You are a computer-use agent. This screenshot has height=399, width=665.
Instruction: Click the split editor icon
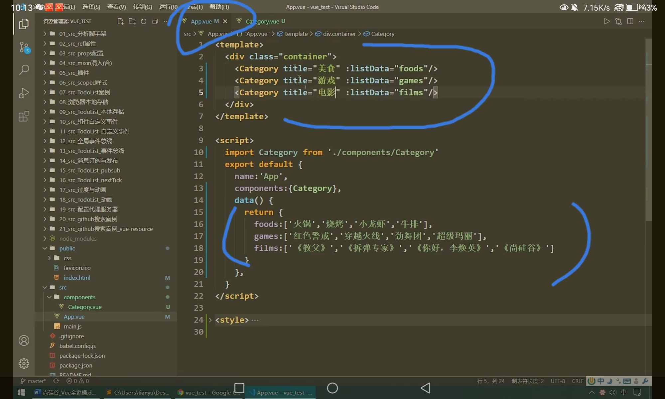click(630, 21)
